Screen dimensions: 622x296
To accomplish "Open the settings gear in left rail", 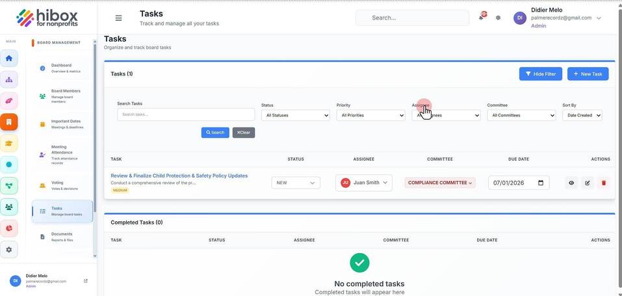I will 8,250.
